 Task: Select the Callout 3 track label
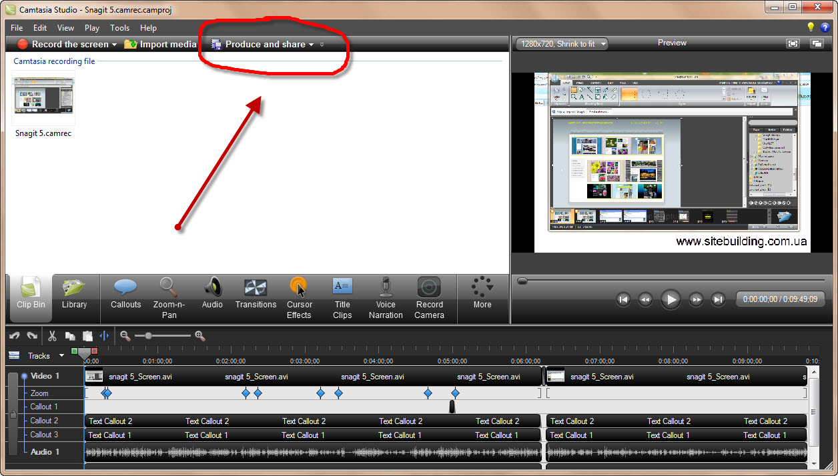point(44,435)
